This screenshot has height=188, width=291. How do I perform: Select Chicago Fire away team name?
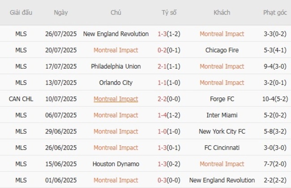222,50
